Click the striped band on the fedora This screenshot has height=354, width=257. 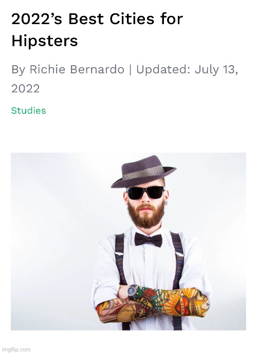point(143,172)
